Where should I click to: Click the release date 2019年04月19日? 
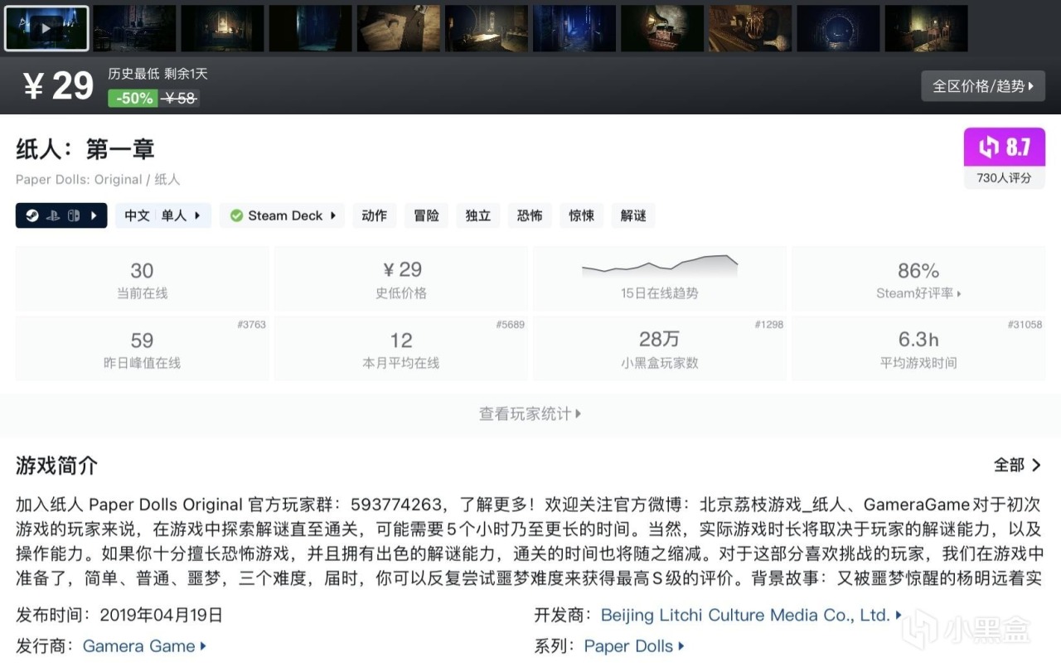point(162,615)
